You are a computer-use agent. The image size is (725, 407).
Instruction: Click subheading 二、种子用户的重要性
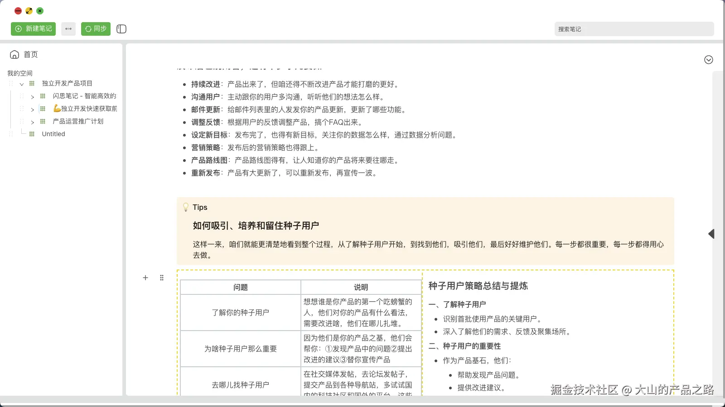tap(464, 346)
